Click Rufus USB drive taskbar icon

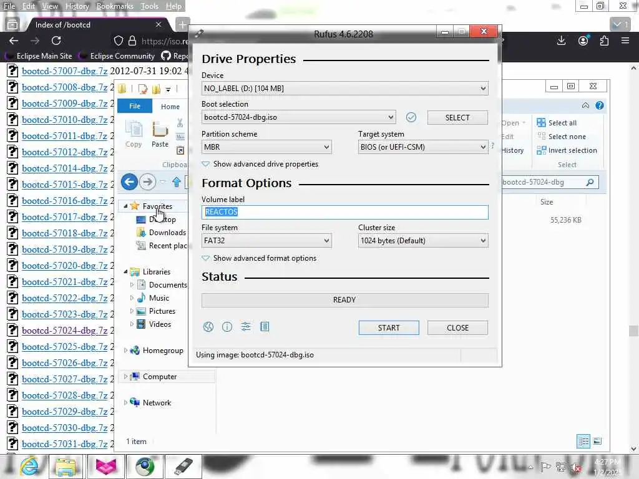(x=183, y=467)
